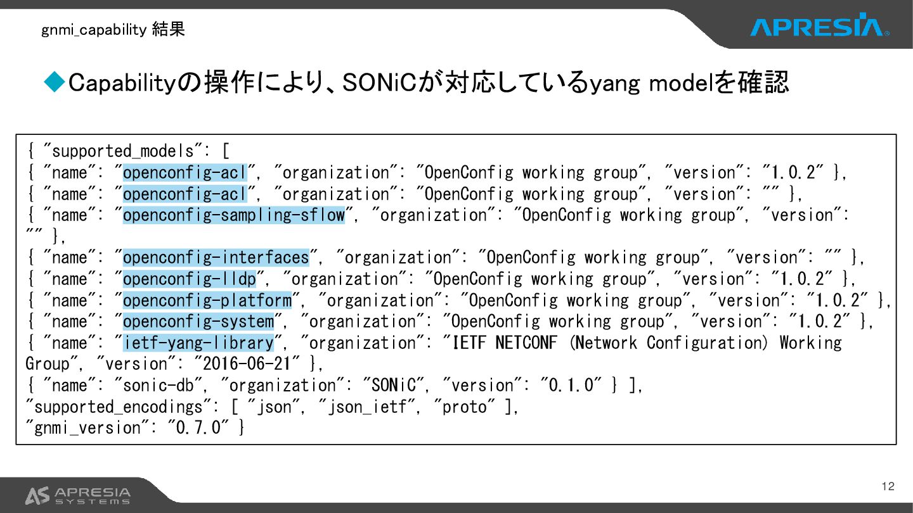This screenshot has height=513, width=913.
Task: Select the "gnmi_capability 結果" slide title
Action: (113, 29)
